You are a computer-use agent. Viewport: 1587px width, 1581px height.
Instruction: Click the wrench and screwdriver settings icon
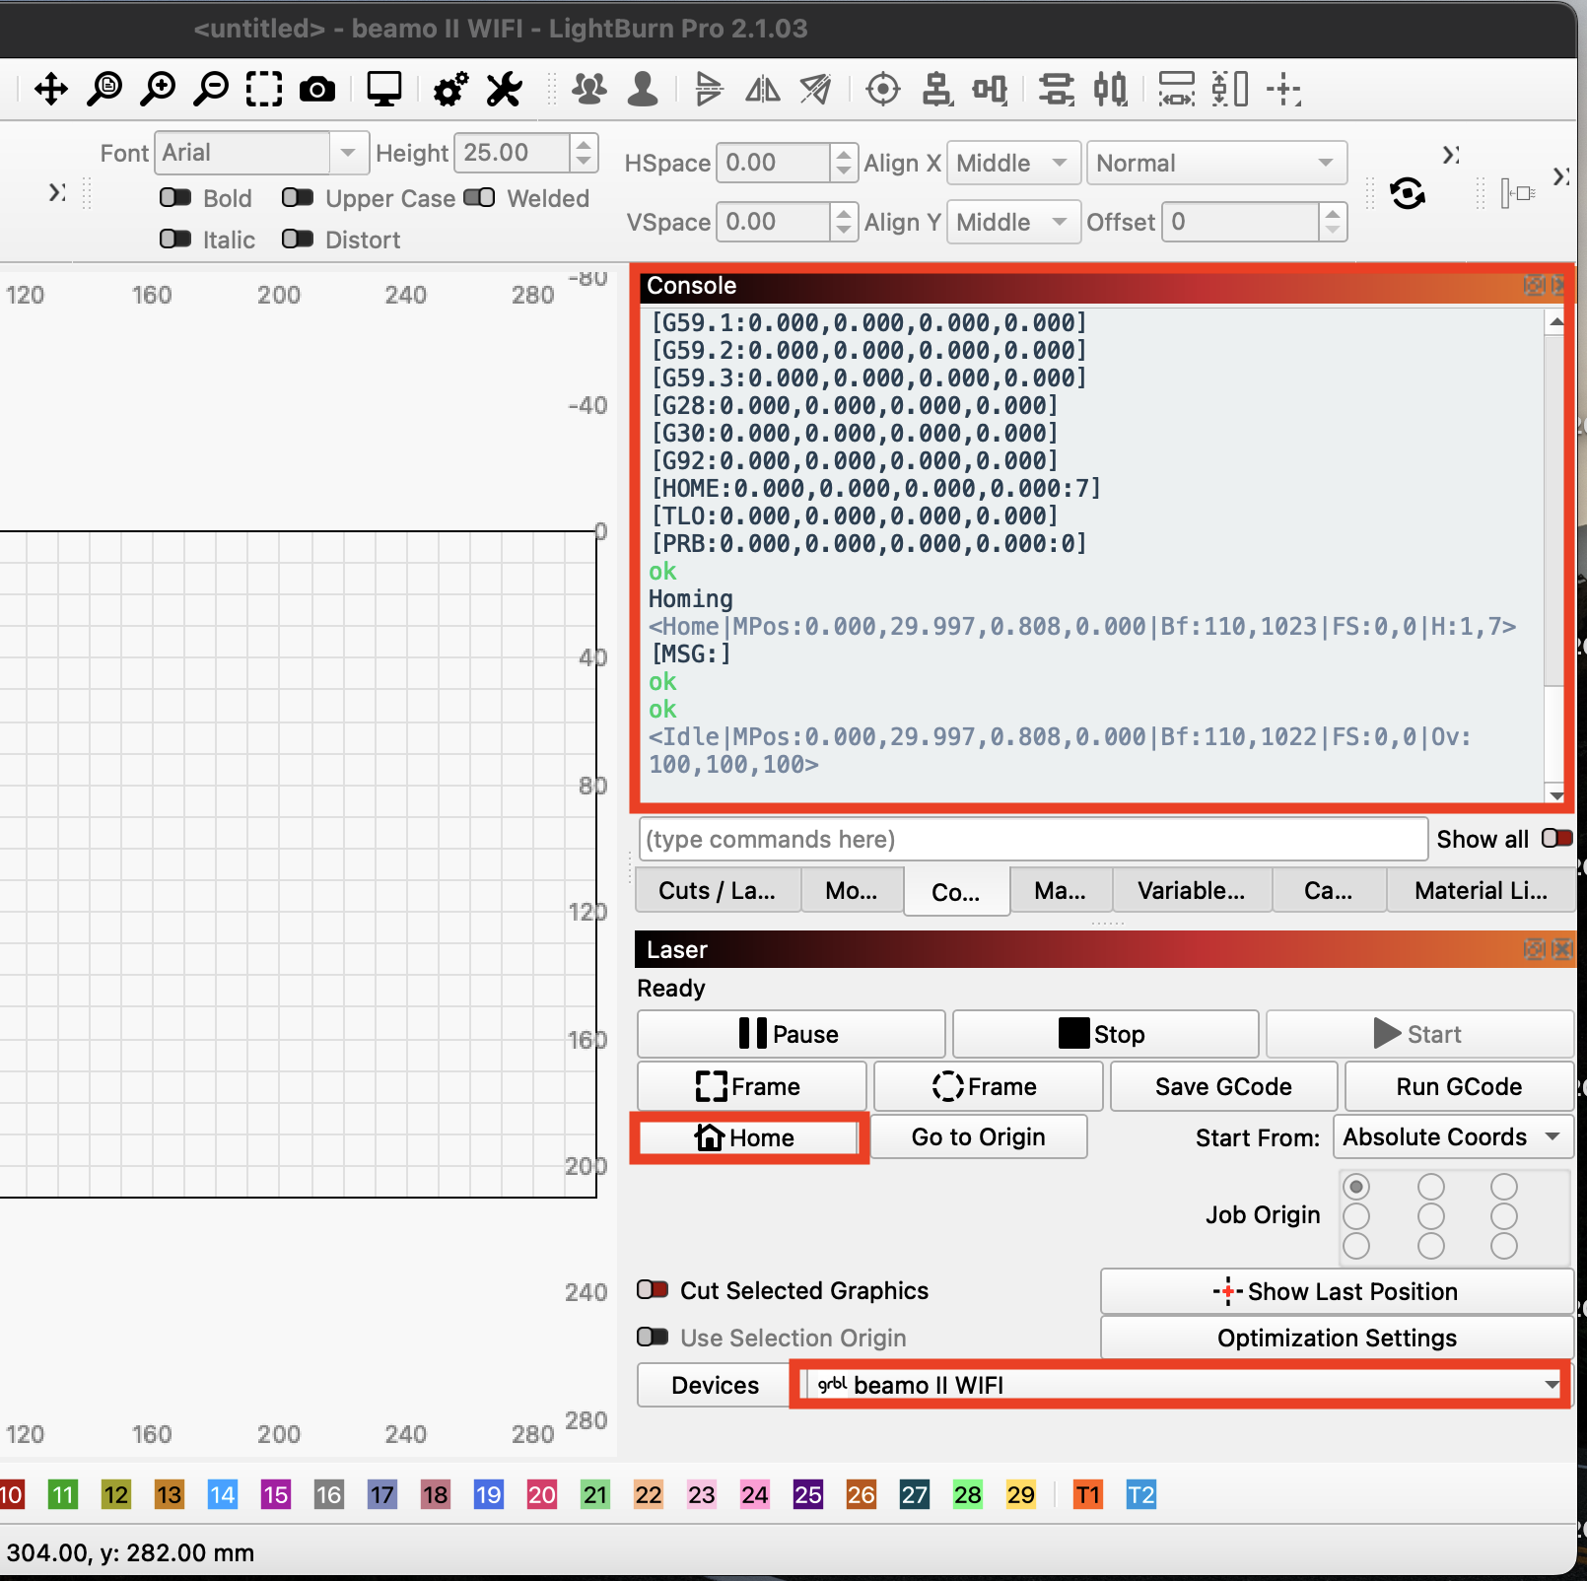click(505, 90)
